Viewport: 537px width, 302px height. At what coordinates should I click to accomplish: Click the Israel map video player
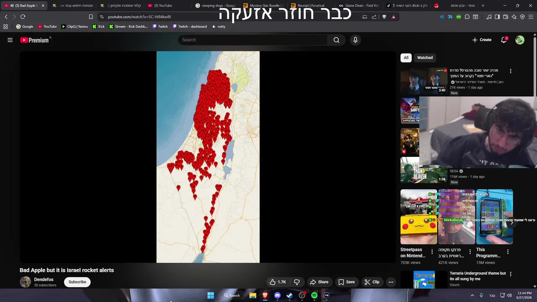point(208,157)
